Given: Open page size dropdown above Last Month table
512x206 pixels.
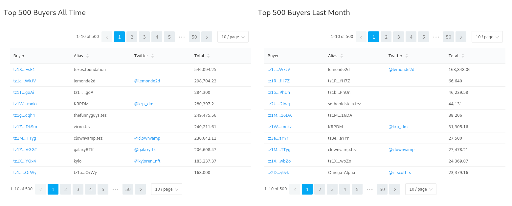Looking at the screenshot, I should (x=487, y=37).
